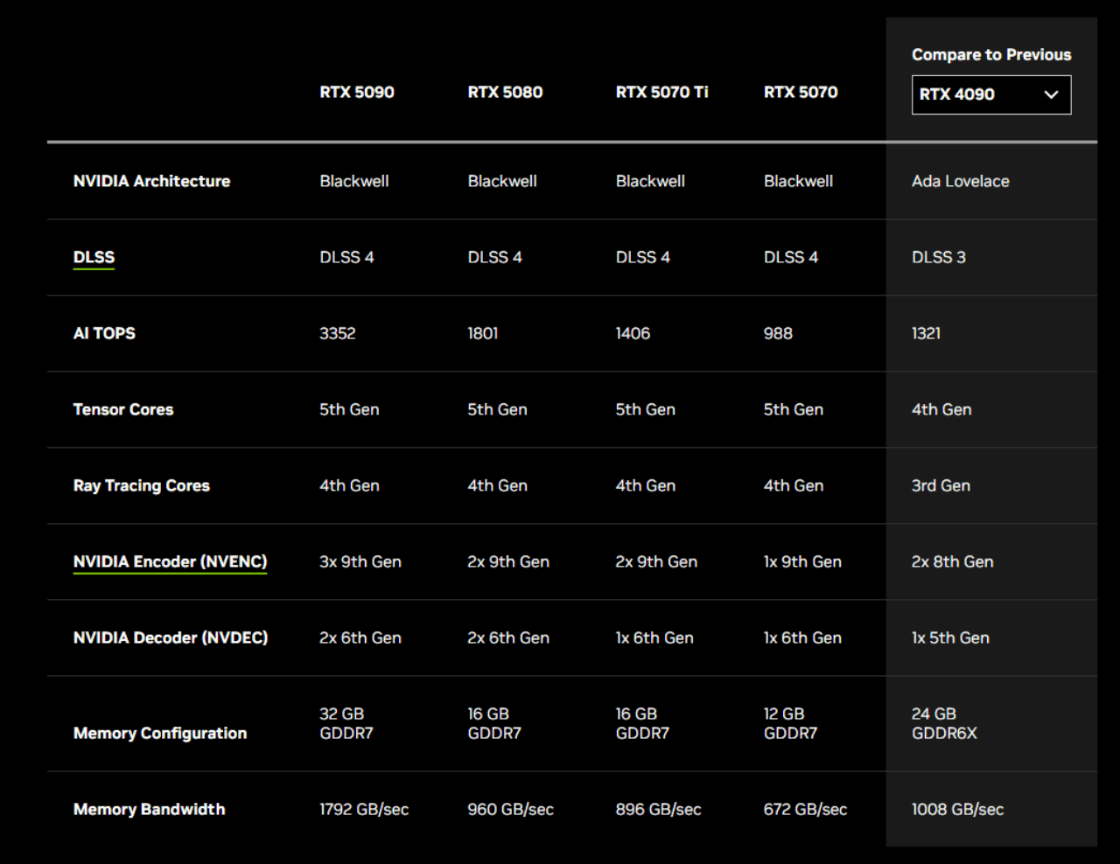This screenshot has width=1120, height=864.
Task: Select the 3352 AI TOPS value
Action: 337,333
